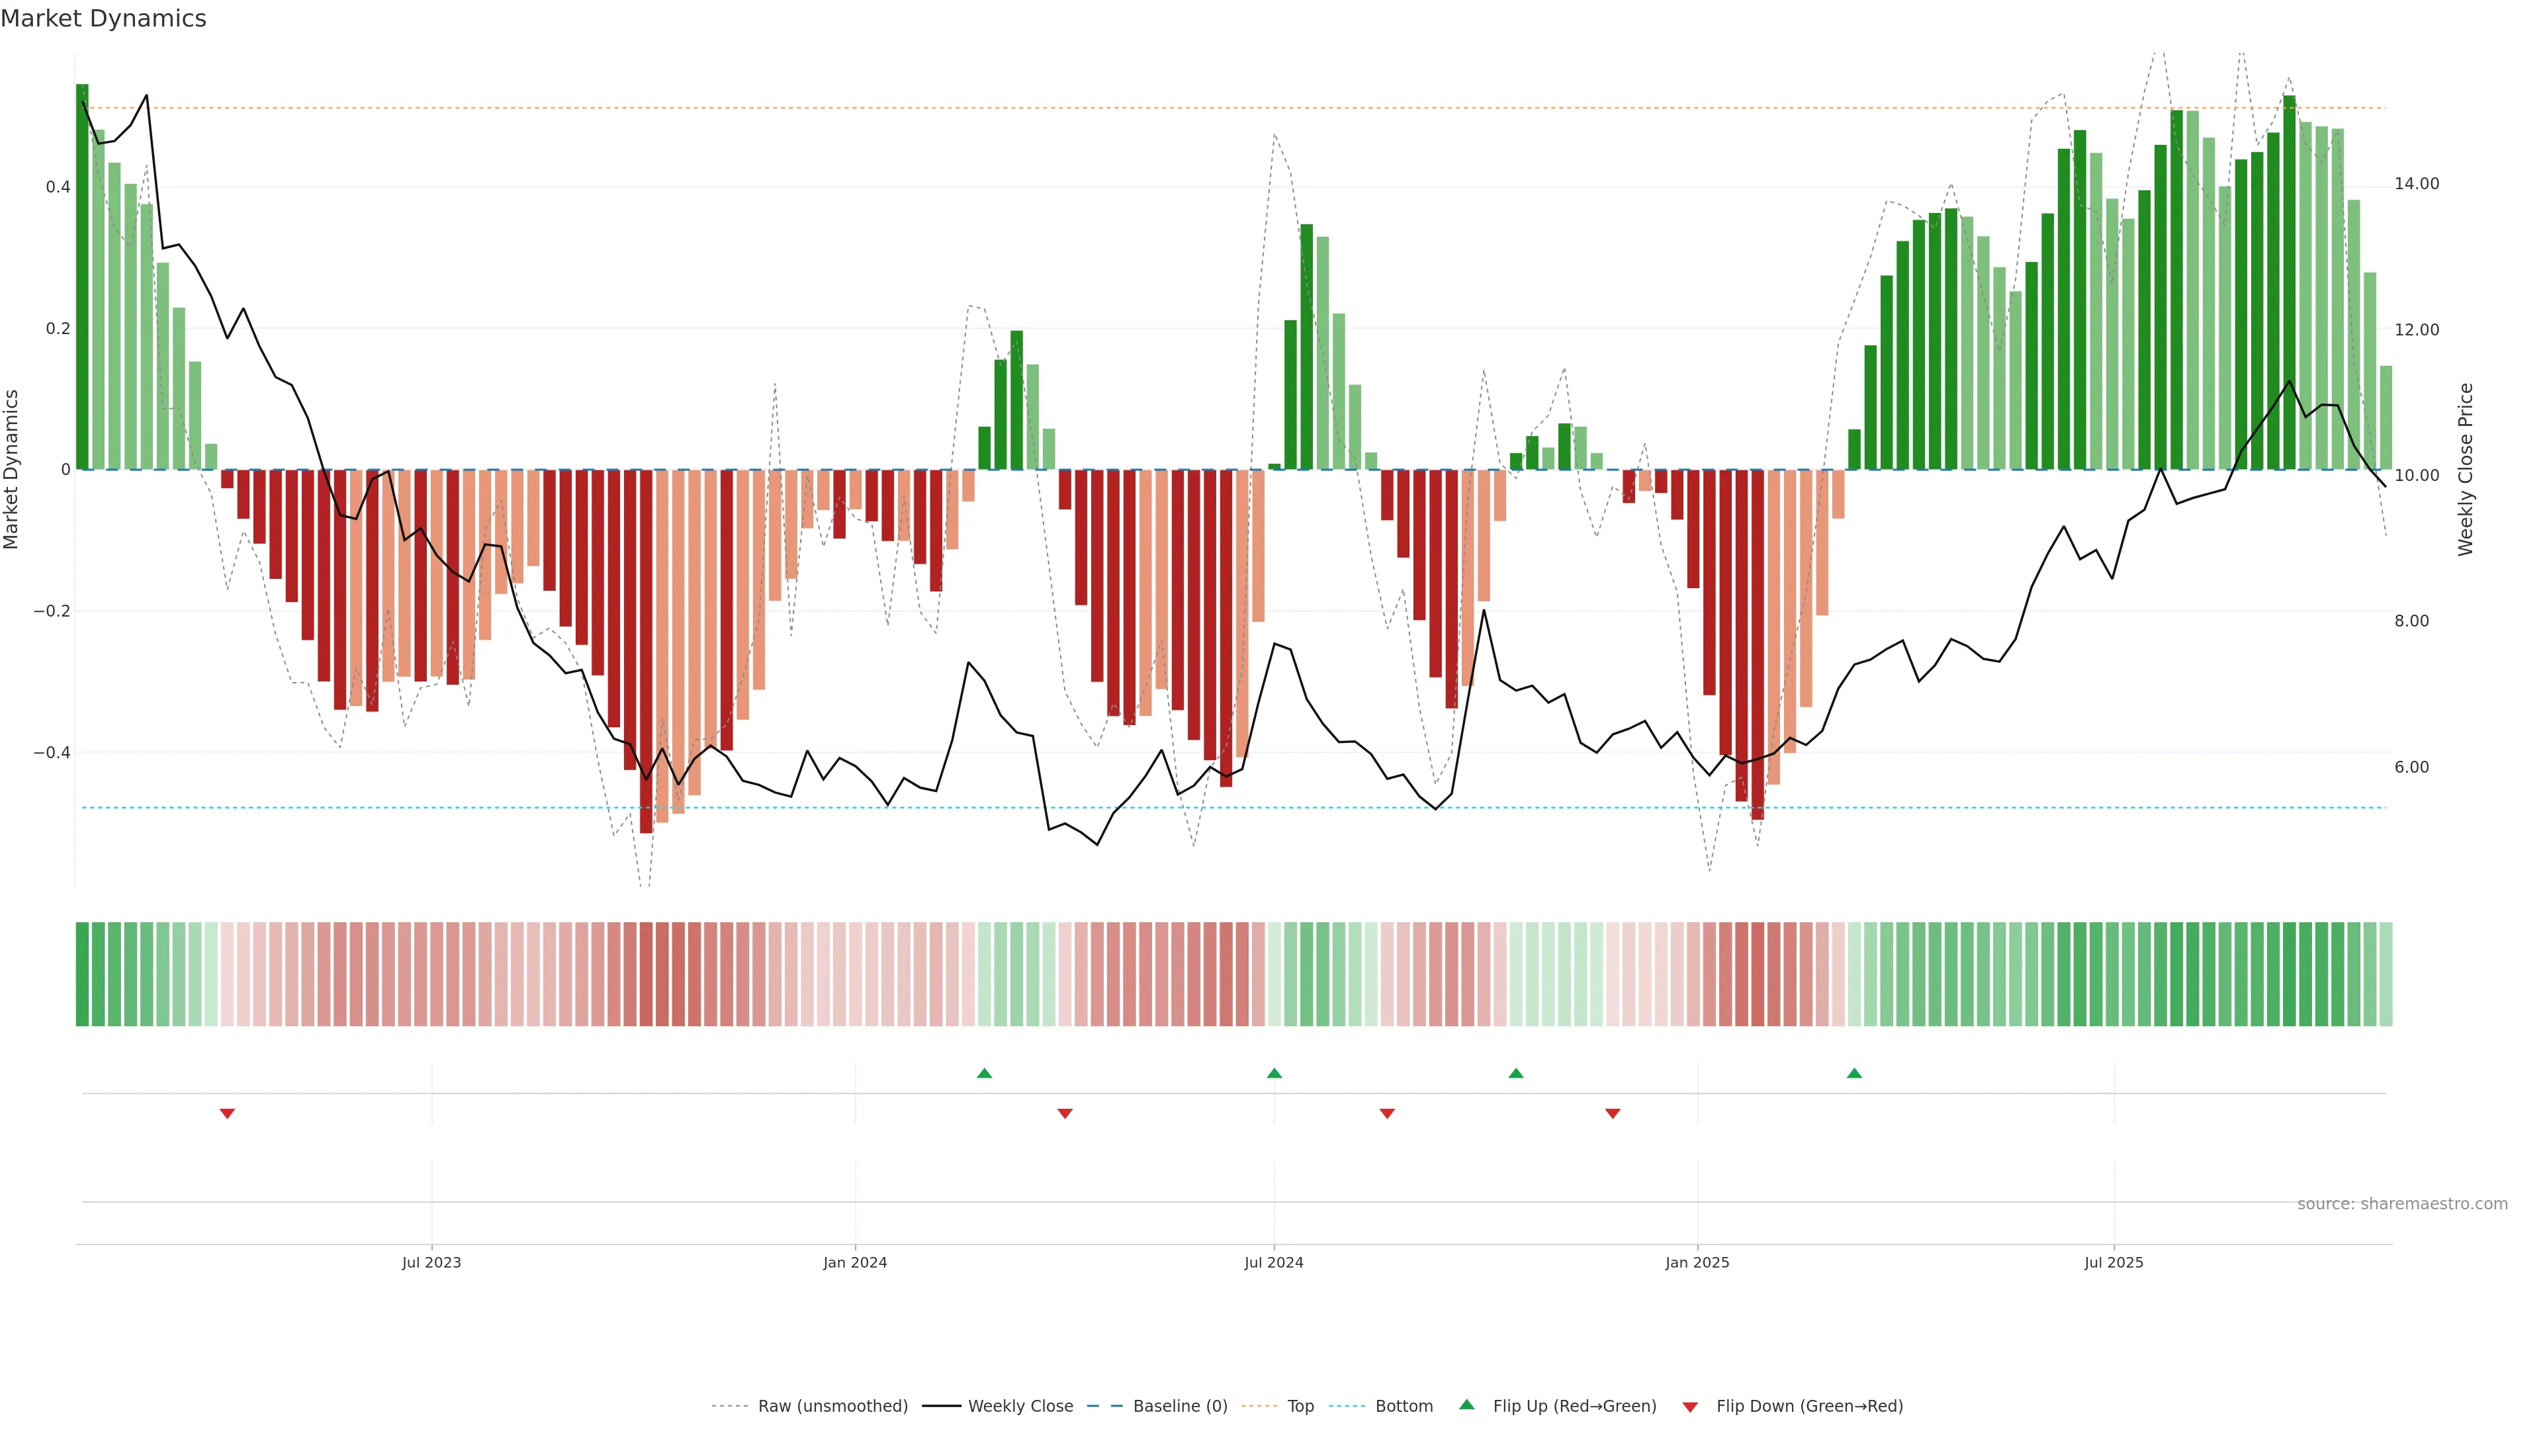The image size is (2541, 1429).
Task: Click the green Flip Up legend triangle icon
Action: point(1467,1405)
